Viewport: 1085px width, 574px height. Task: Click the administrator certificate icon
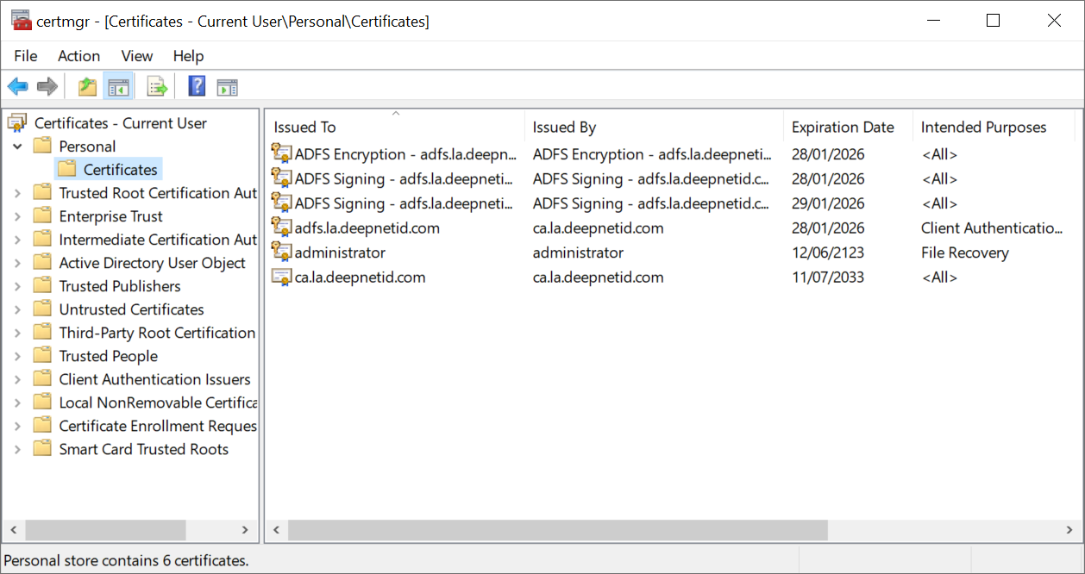281,253
